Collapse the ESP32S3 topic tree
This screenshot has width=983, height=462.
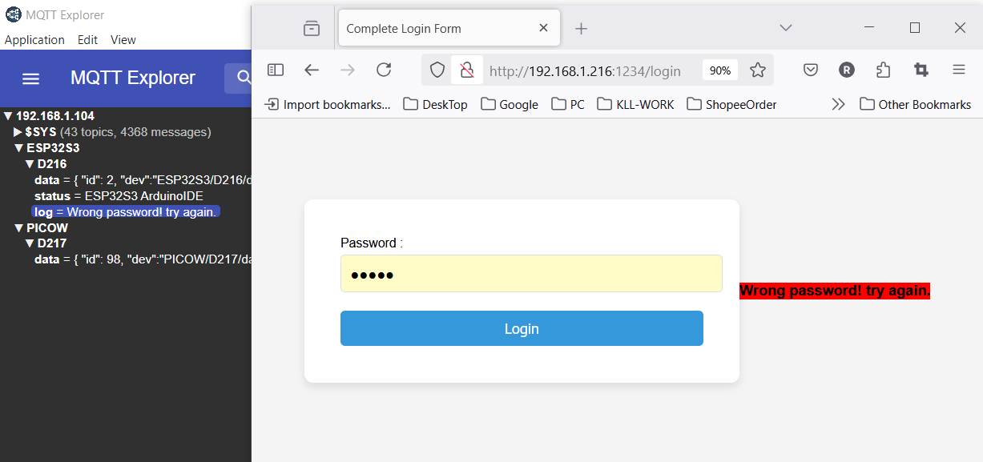coord(18,148)
